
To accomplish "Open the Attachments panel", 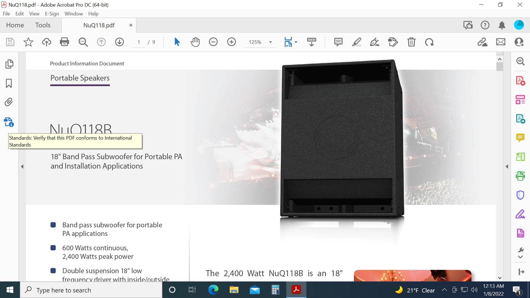I will click(x=9, y=102).
